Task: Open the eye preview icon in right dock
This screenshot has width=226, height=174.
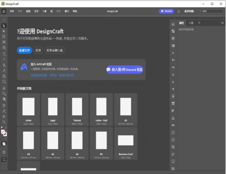Action: pyautogui.click(x=173, y=125)
